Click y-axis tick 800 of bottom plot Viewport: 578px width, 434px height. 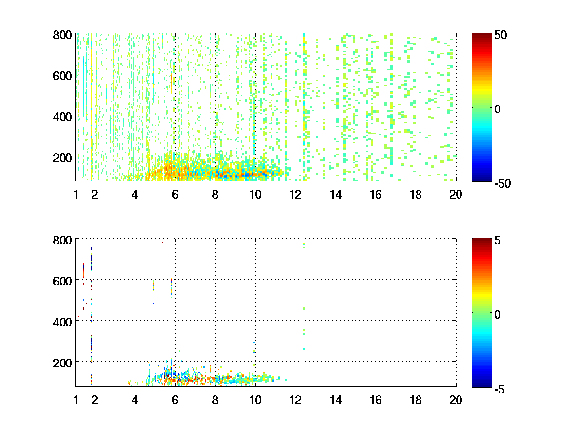click(63, 240)
